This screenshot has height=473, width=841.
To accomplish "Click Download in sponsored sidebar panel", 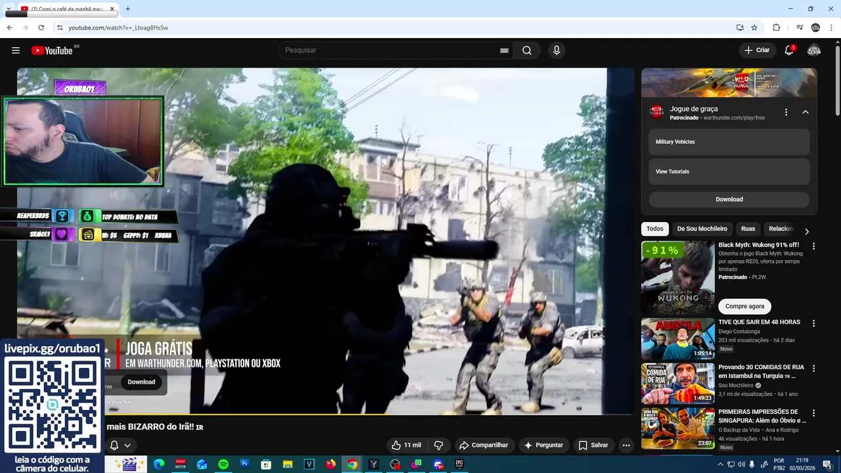I will pyautogui.click(x=729, y=199).
